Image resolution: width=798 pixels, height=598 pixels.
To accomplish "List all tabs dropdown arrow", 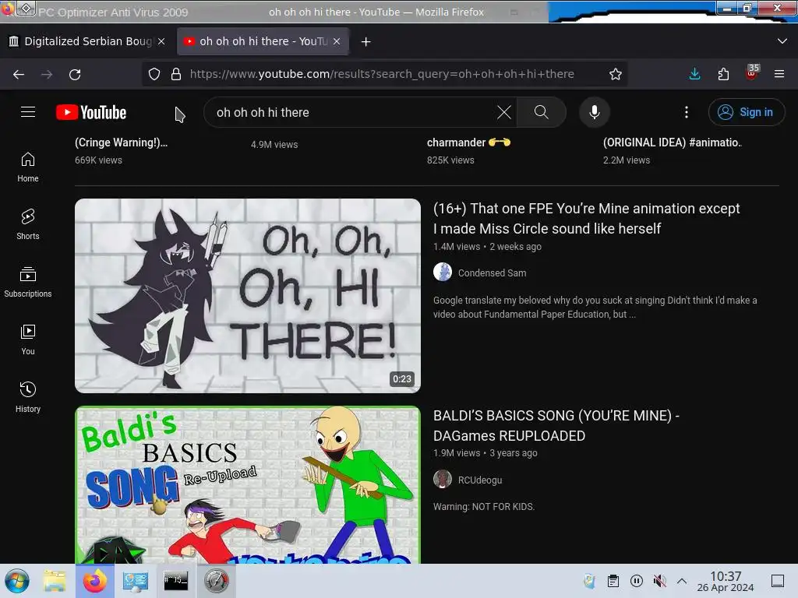I will pyautogui.click(x=782, y=41).
